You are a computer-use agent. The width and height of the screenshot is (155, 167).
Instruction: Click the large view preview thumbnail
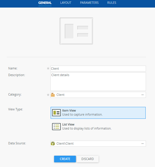pos(76,31)
